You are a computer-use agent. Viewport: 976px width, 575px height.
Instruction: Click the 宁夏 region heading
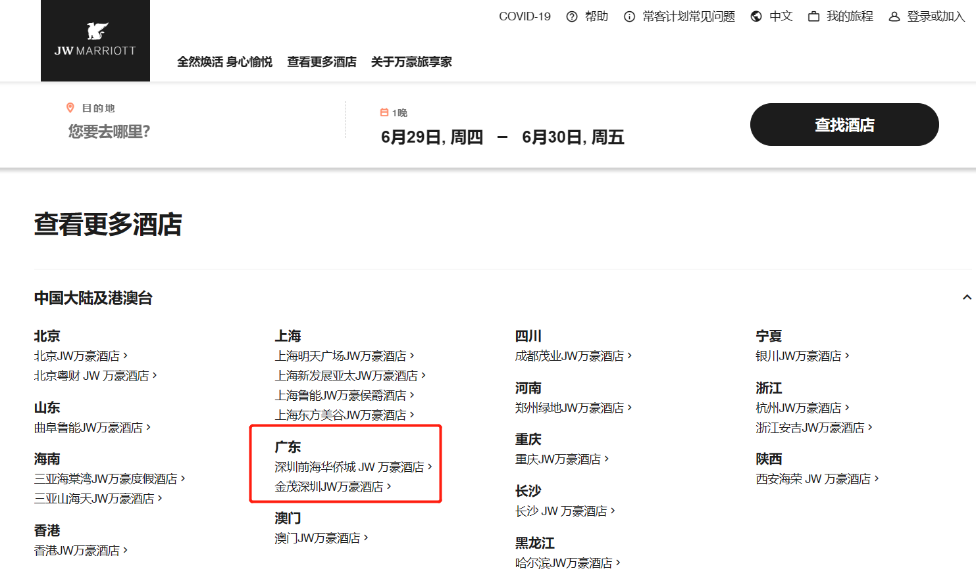tap(769, 336)
